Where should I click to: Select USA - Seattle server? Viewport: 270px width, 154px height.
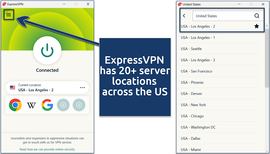[191, 49]
